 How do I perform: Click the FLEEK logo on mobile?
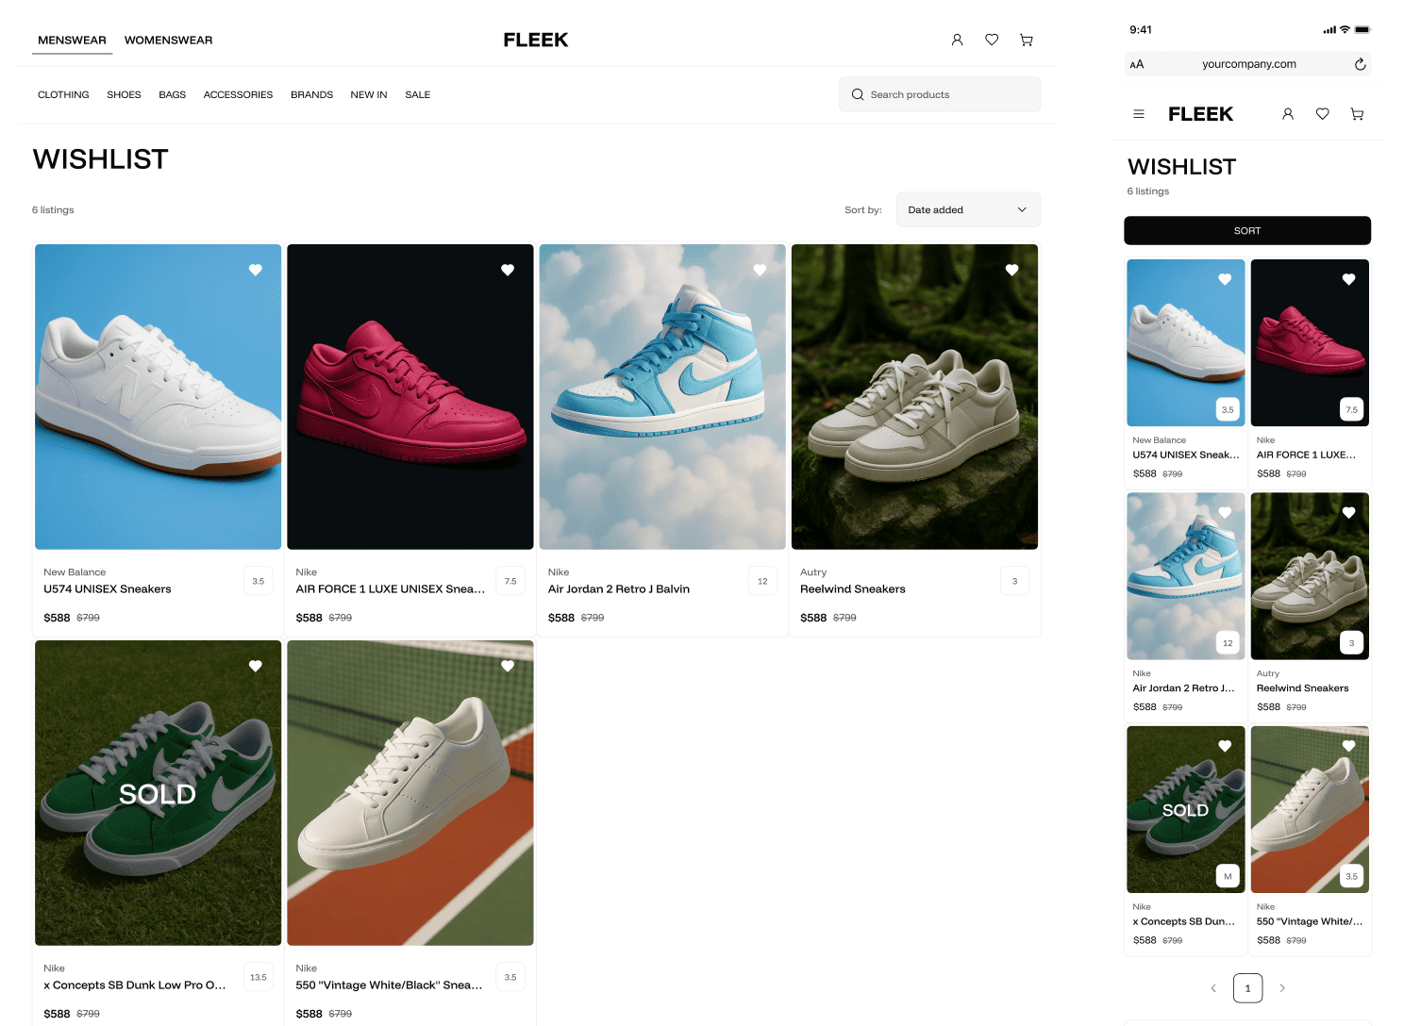click(x=1200, y=114)
